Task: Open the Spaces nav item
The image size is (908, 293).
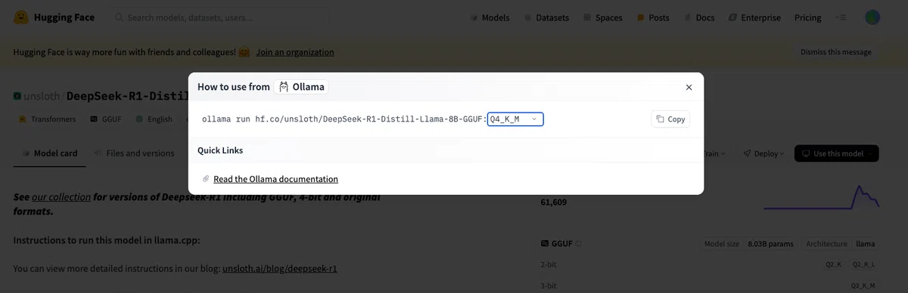Action: coord(602,17)
